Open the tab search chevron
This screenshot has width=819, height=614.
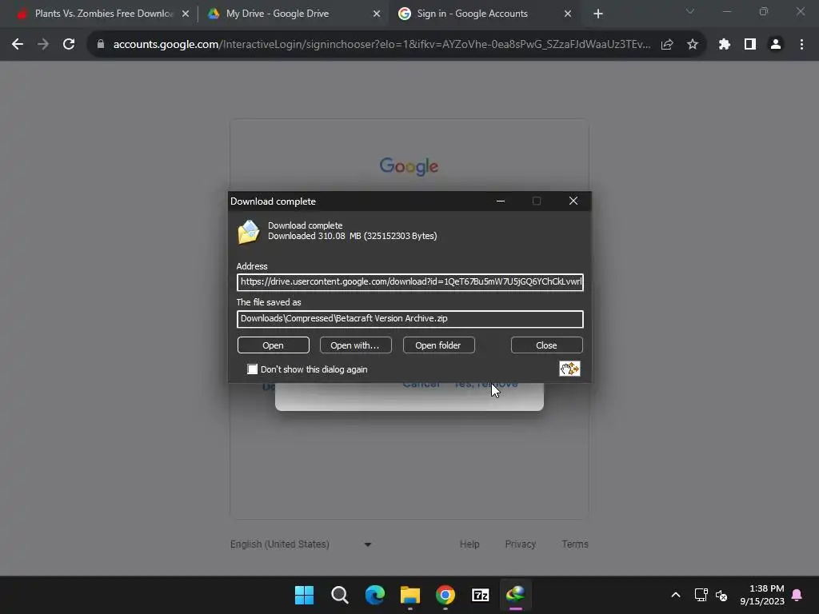[690, 11]
